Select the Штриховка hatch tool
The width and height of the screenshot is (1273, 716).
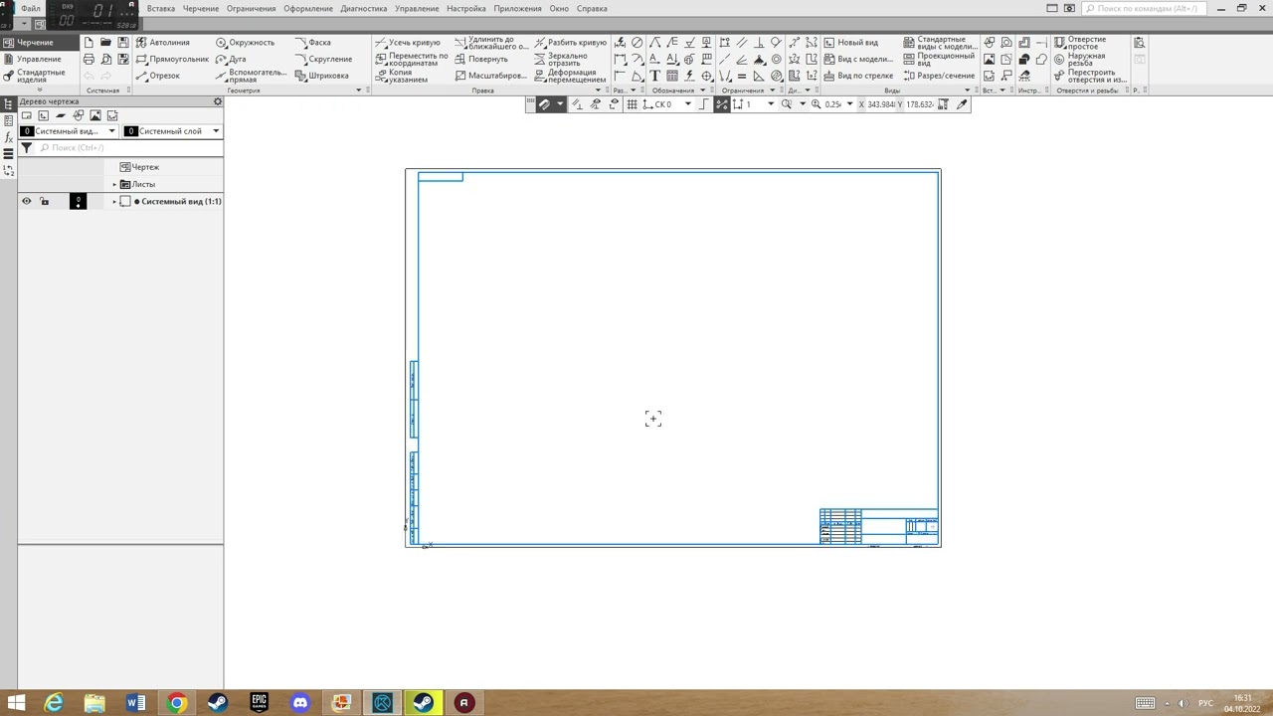[322, 76]
